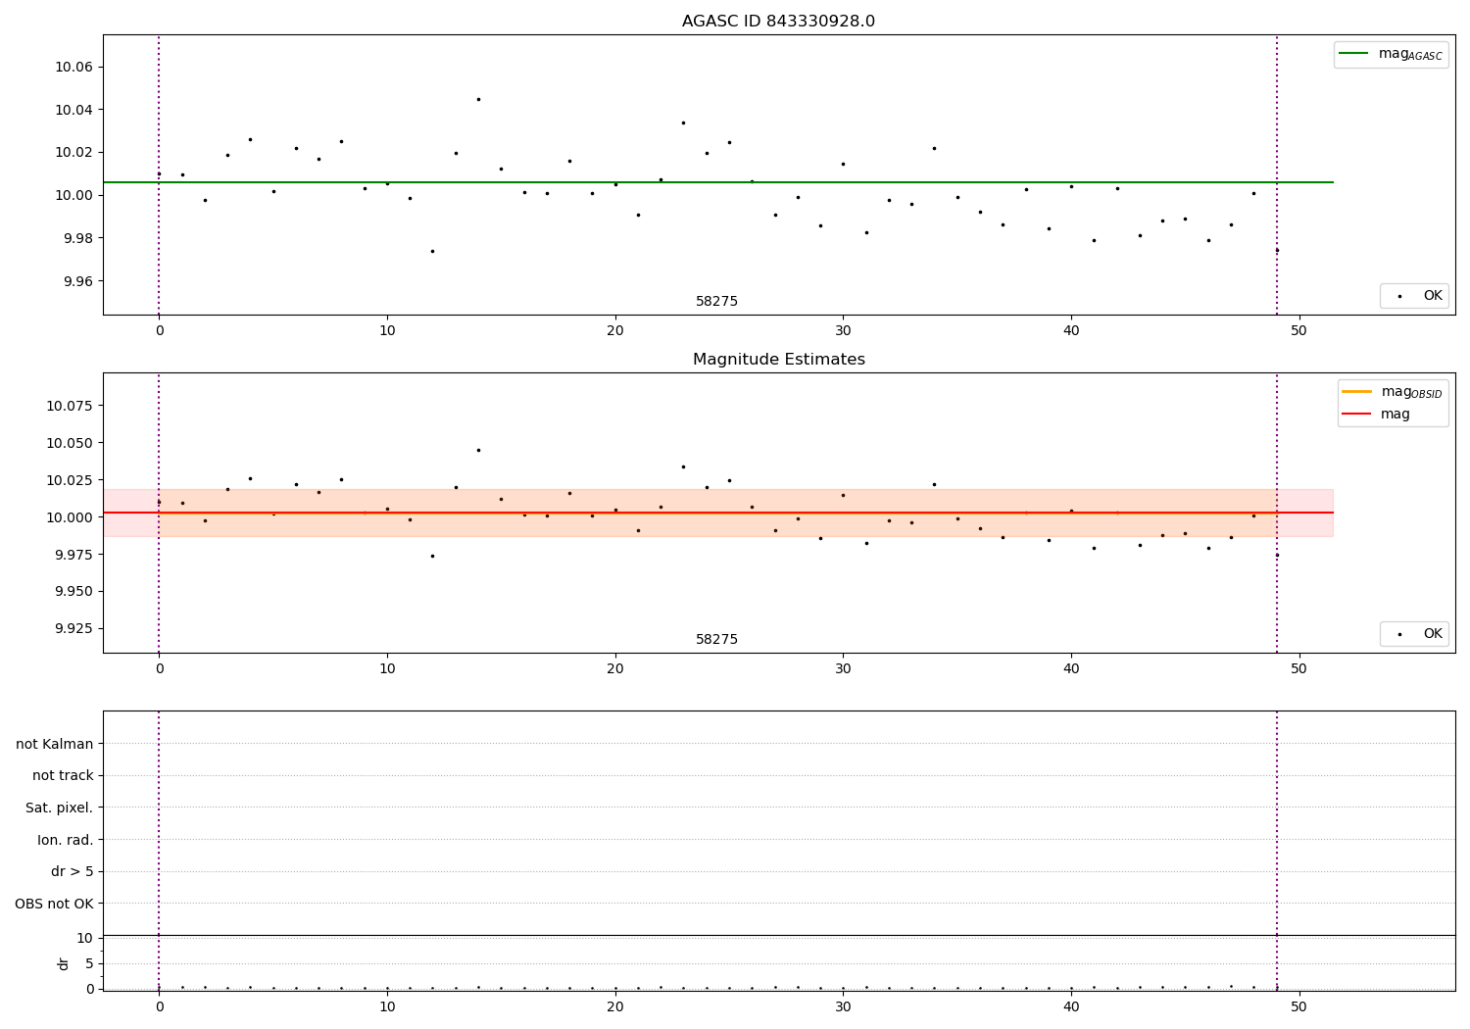The height and width of the screenshot is (1029, 1470).
Task: Click the x-axis '30' tick on the top plot
Action: [x=843, y=331]
